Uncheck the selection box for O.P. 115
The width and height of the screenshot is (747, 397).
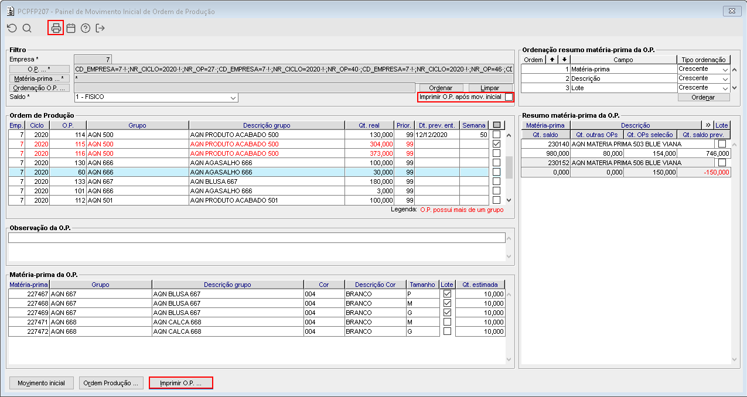click(496, 144)
